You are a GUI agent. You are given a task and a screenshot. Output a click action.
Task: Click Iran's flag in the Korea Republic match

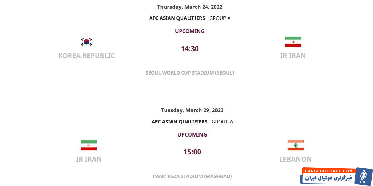pyautogui.click(x=293, y=42)
